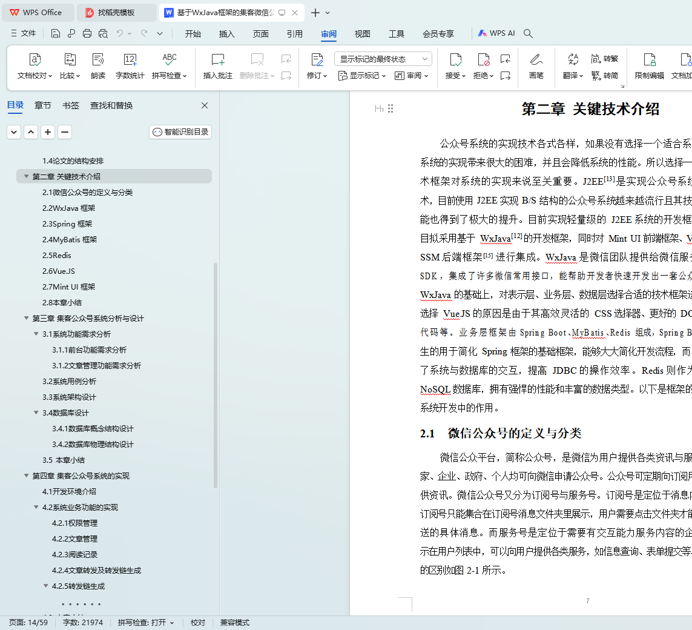Open the 章节 tab in the navigation pane
The width and height of the screenshot is (692, 630).
pyautogui.click(x=43, y=105)
